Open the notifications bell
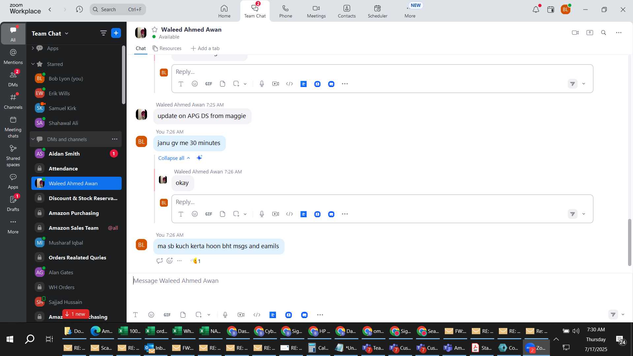Image resolution: width=633 pixels, height=356 pixels. pos(536,9)
